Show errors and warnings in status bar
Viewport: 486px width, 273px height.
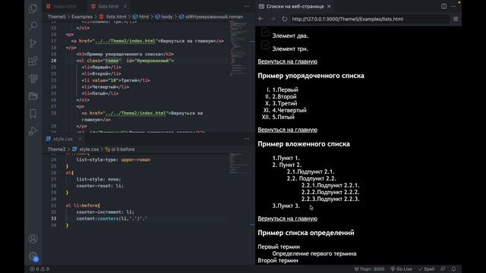pyautogui.click(x=39, y=269)
